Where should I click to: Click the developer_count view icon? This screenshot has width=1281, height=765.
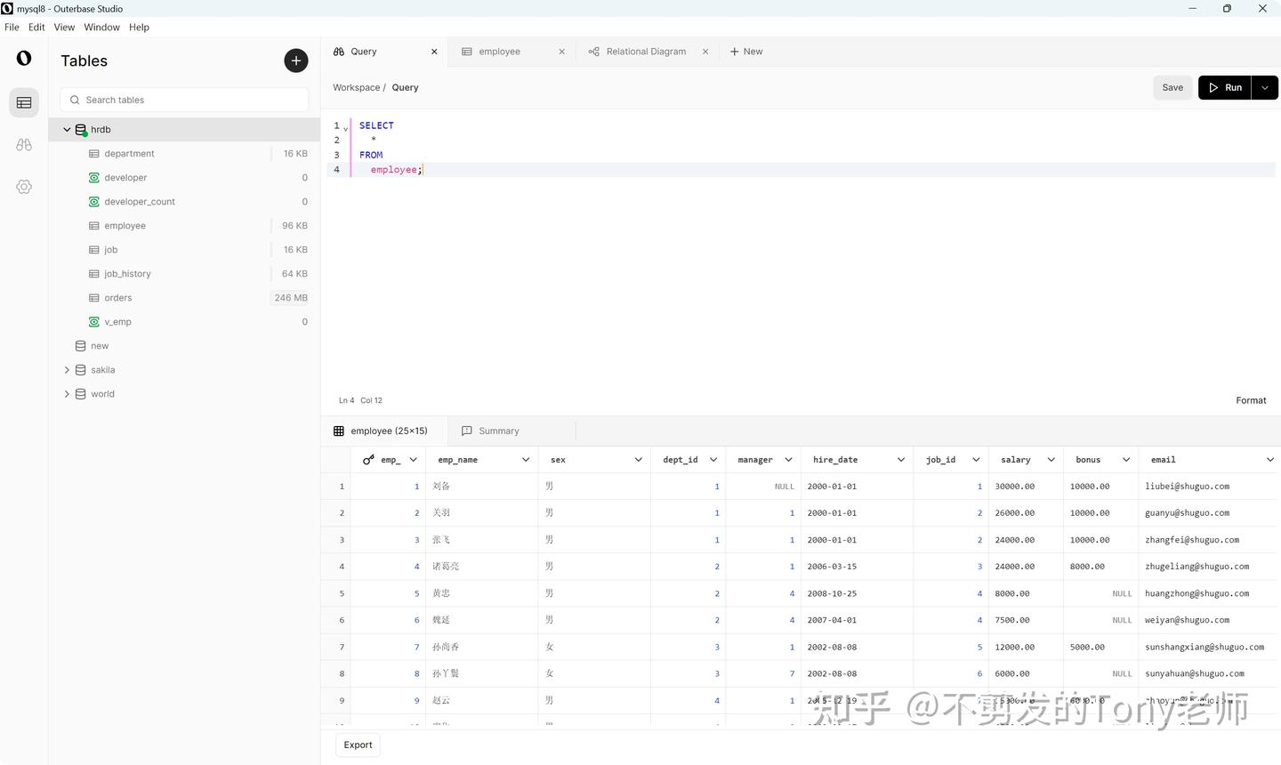click(x=94, y=202)
